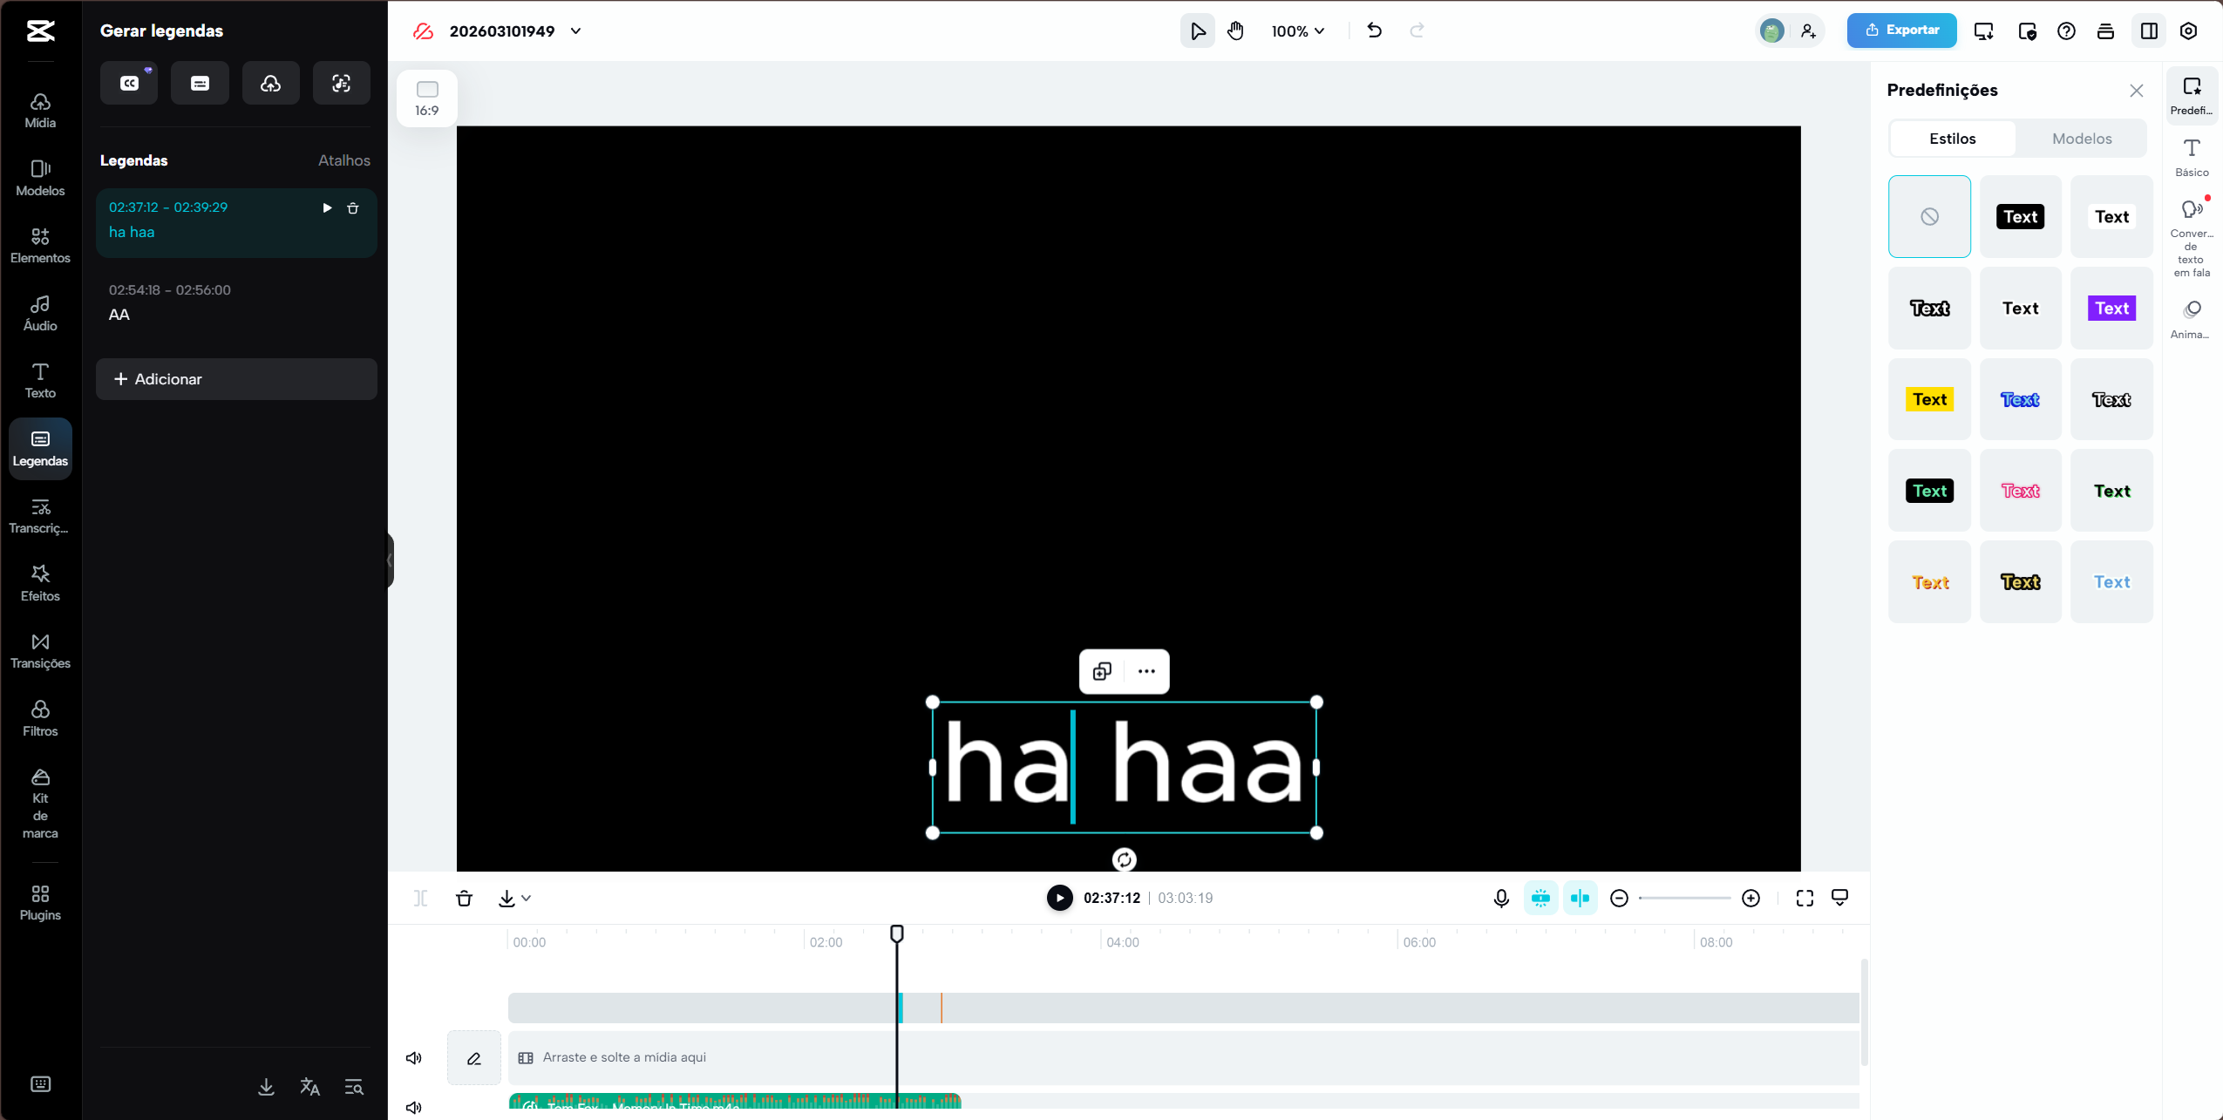Select the auto captions (CC) icon
2223x1120 pixels.
click(128, 83)
